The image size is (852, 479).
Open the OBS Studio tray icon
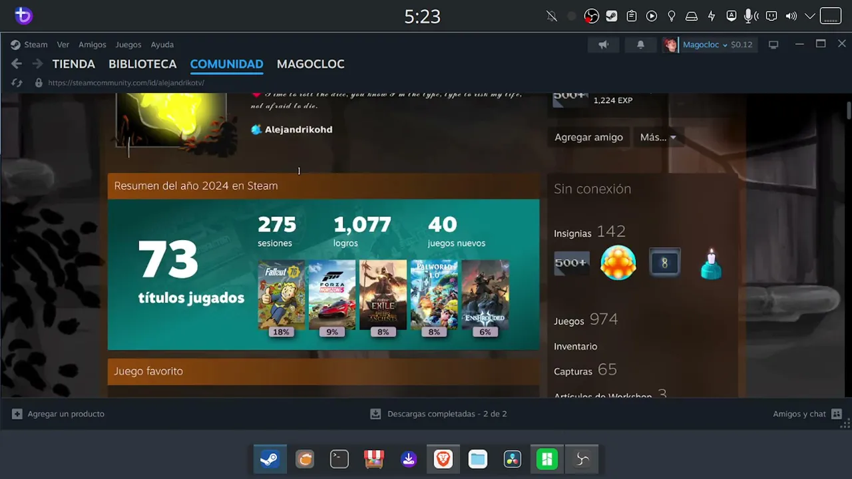click(x=591, y=16)
